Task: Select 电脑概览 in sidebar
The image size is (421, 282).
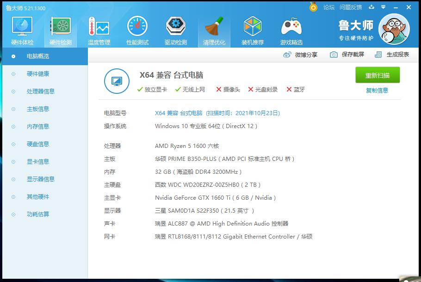Action: click(45, 56)
